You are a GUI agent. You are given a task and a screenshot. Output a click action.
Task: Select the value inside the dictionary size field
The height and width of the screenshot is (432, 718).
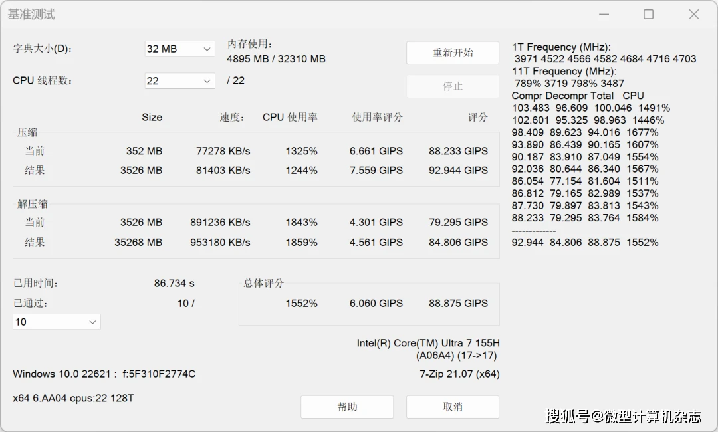pos(166,49)
